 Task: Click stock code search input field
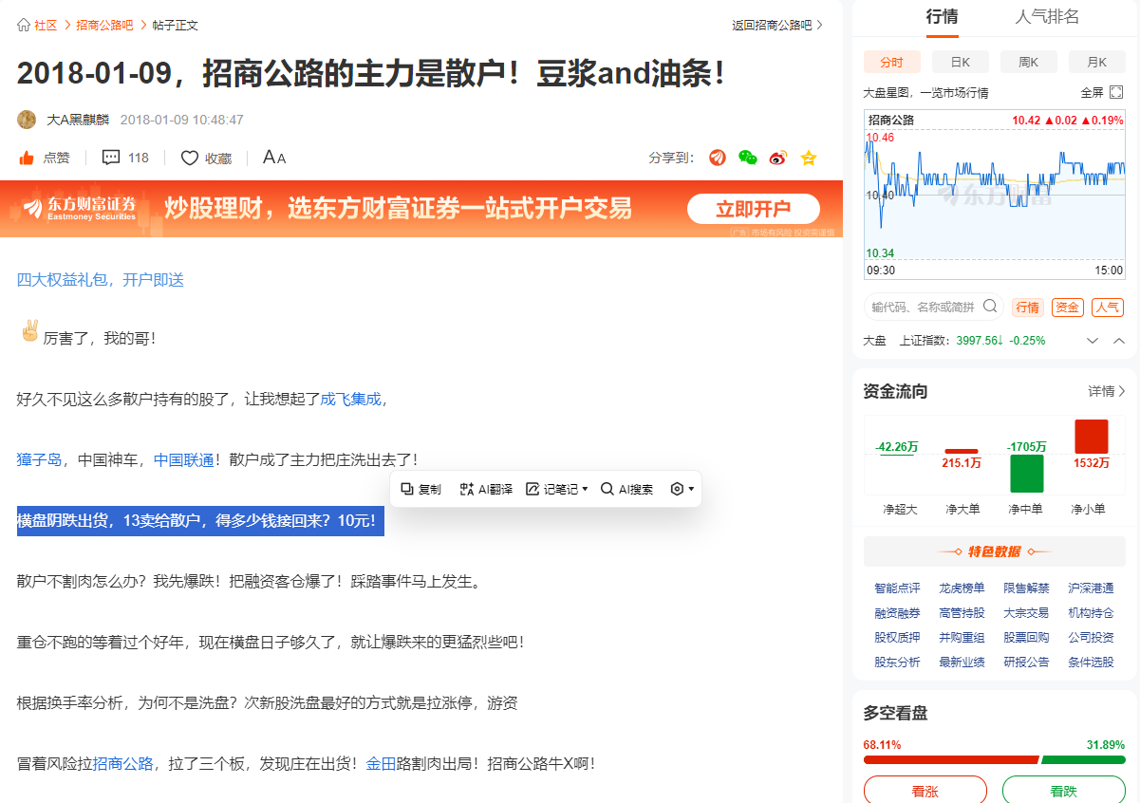(924, 308)
